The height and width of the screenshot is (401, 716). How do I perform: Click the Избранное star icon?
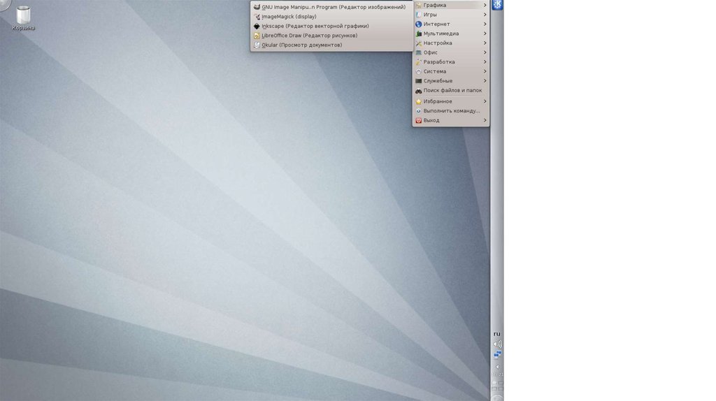coord(418,101)
